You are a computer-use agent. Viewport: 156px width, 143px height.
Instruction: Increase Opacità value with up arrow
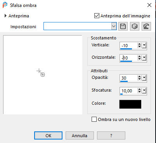tap(139, 77)
